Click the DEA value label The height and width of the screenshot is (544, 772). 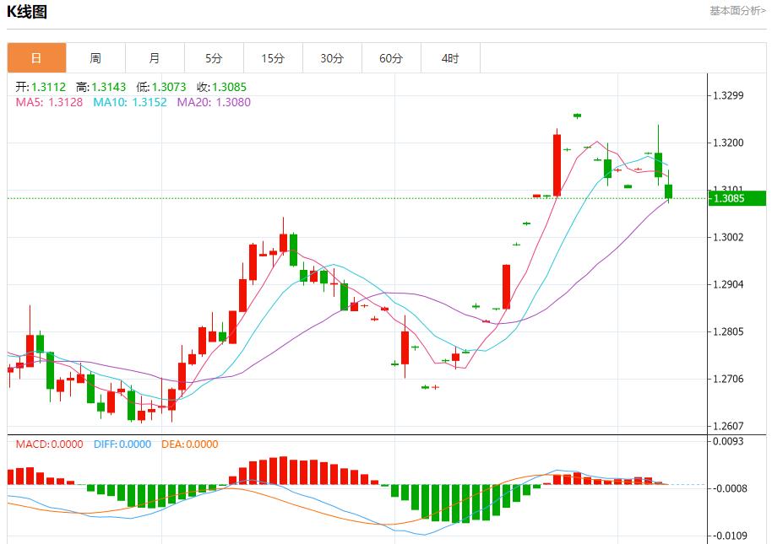(x=189, y=444)
